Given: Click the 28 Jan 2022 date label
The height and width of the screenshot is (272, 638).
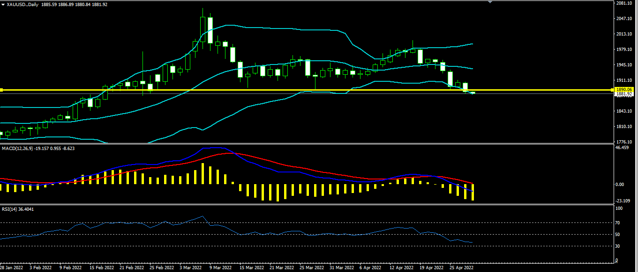Looking at the screenshot, I should click(x=12, y=268).
